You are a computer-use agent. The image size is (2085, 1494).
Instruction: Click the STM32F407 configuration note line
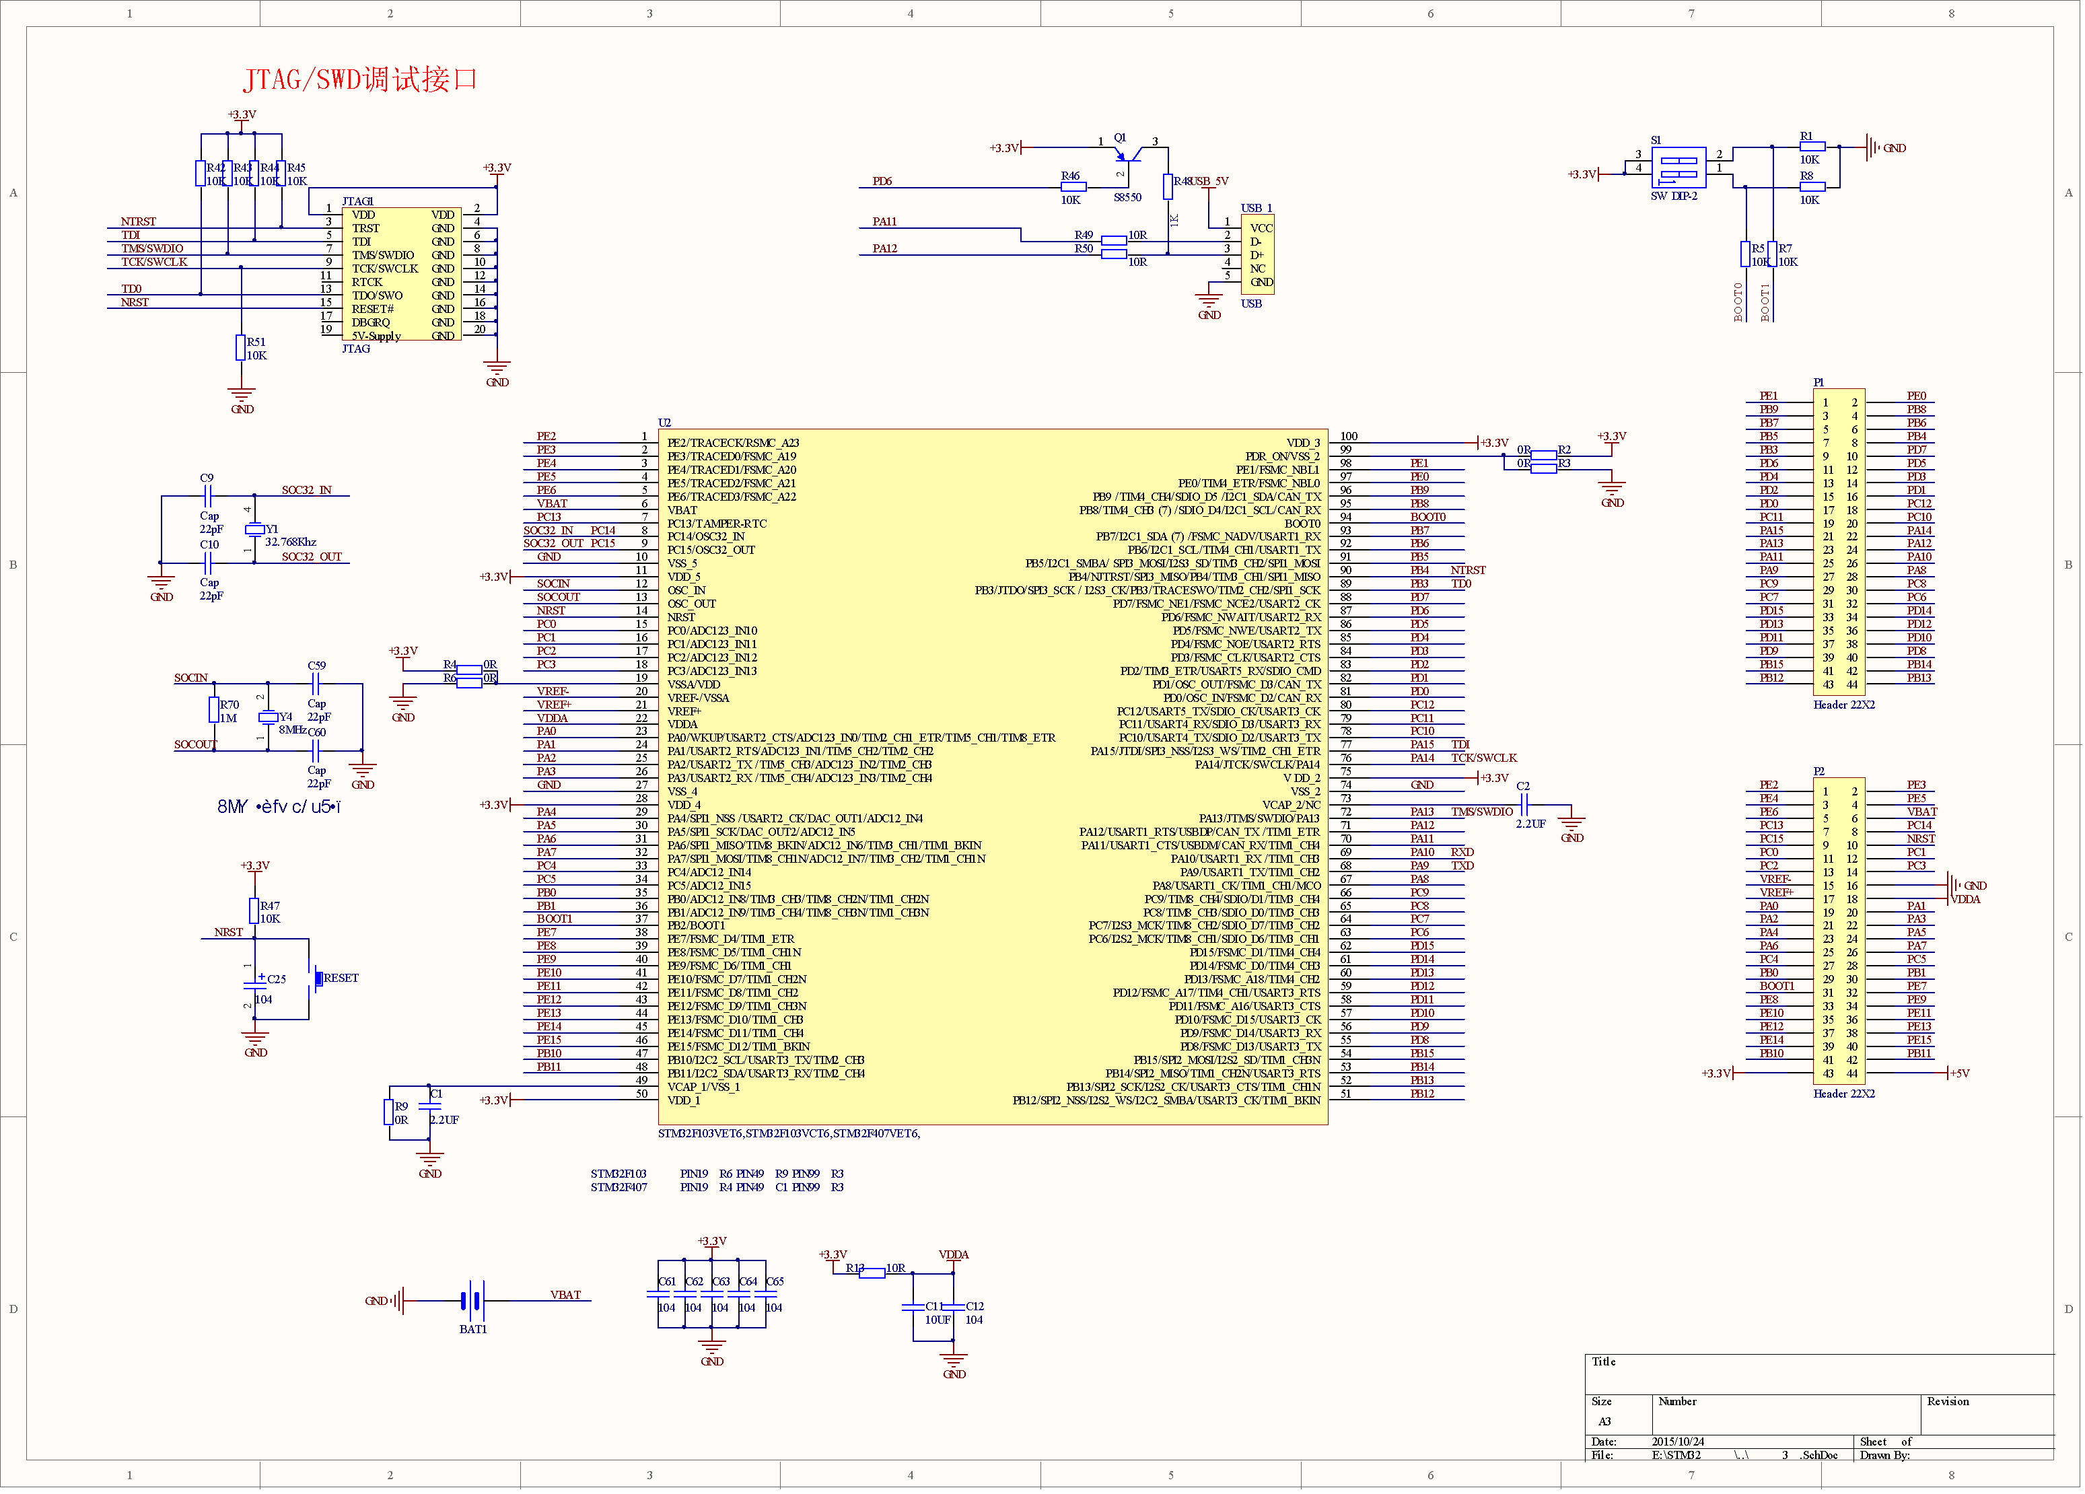[717, 1188]
